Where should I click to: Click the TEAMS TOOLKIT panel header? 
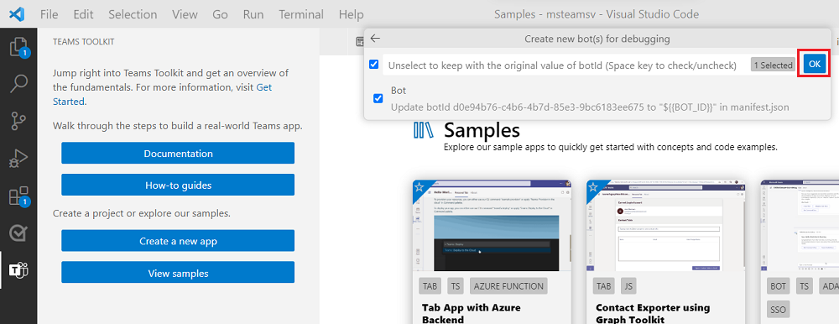pos(83,41)
